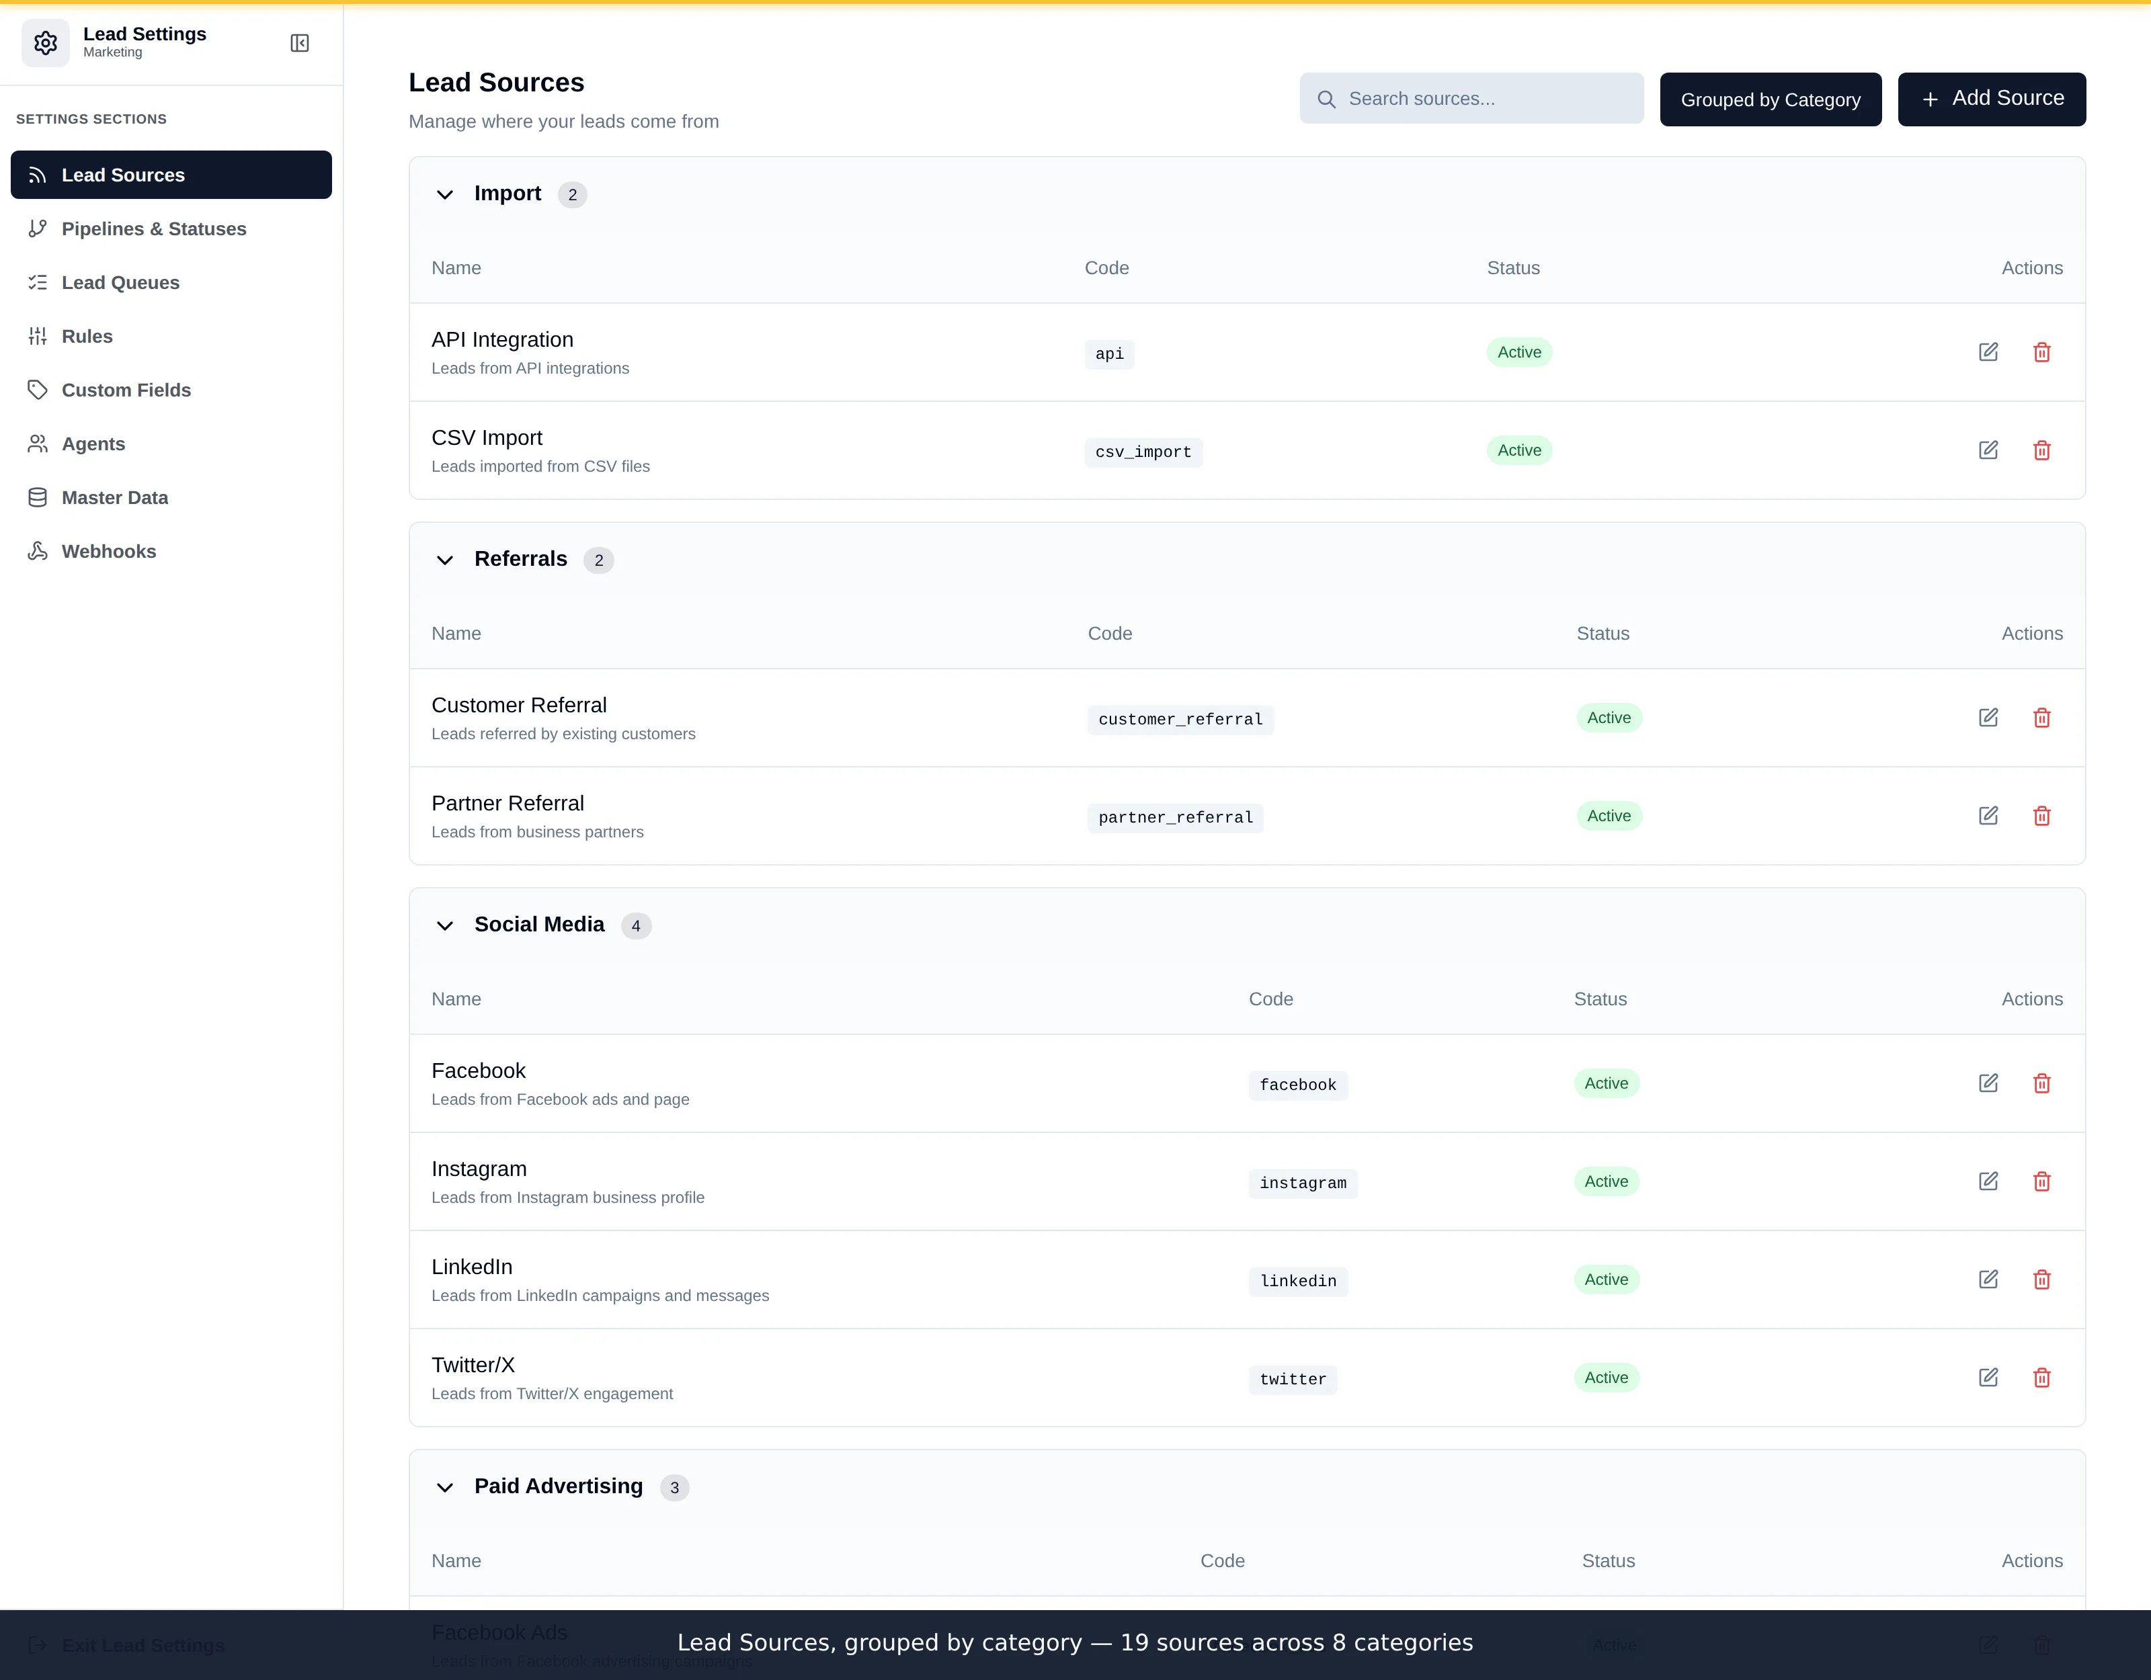Click the Lead Settings gear icon
This screenshot has height=1680, width=2151.
pos(45,43)
